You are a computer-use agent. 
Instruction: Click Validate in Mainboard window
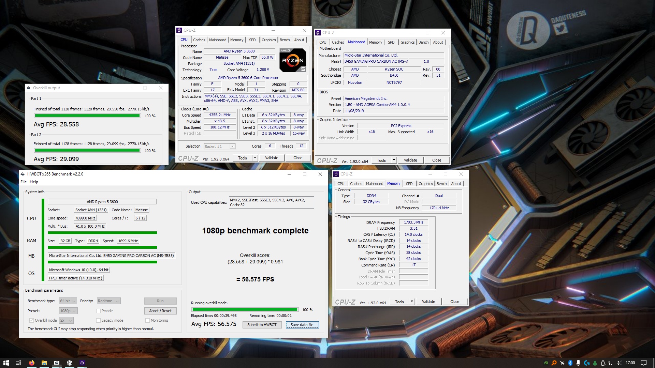[x=410, y=160]
